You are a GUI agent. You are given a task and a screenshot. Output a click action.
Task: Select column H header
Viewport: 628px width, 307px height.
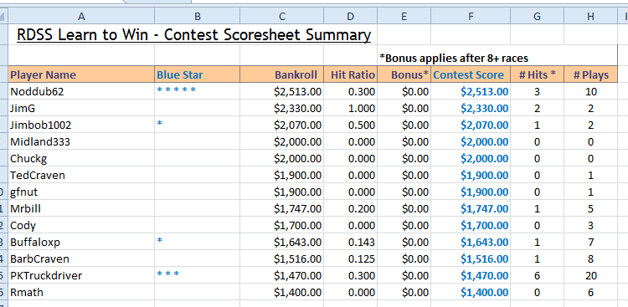click(591, 16)
